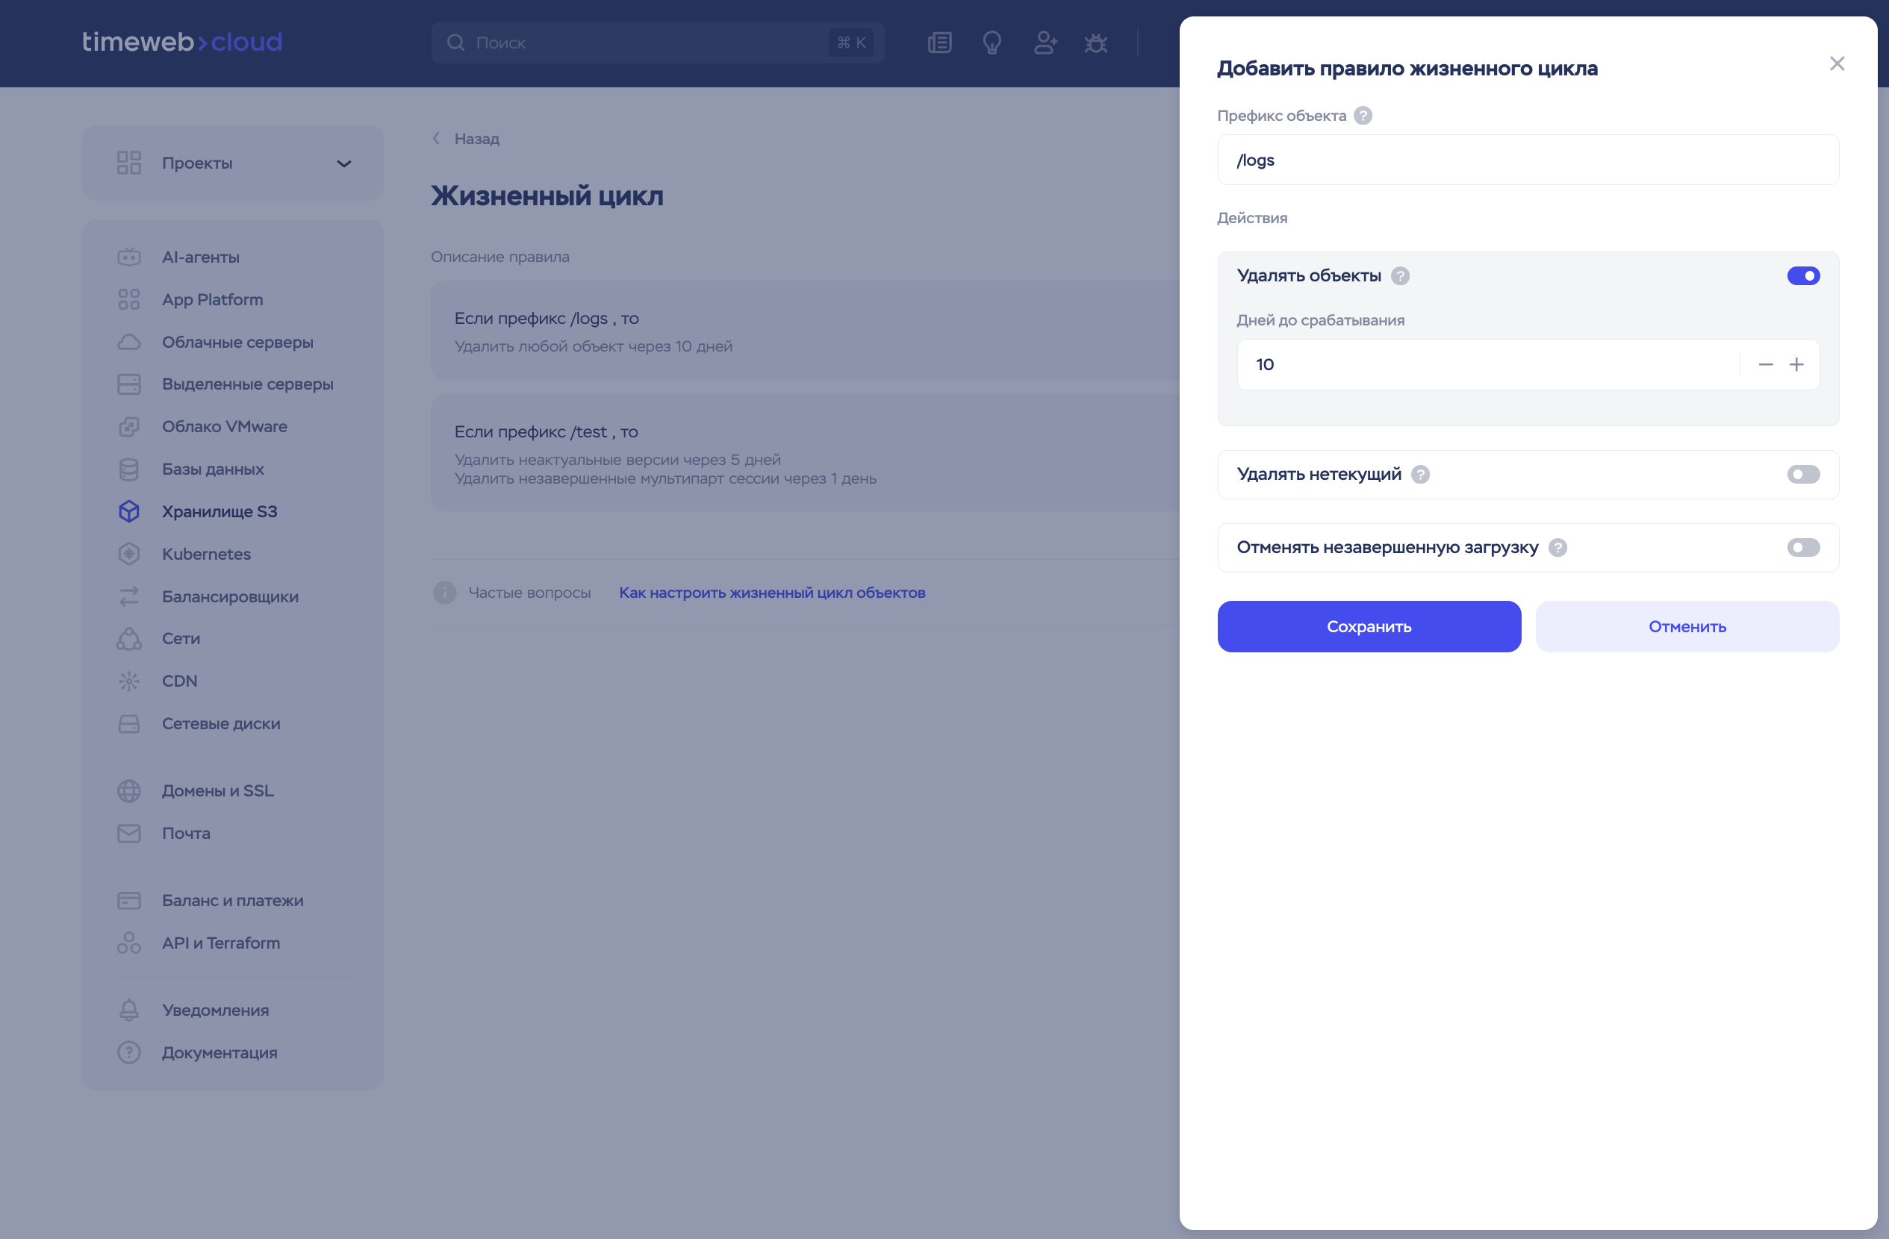Enable Отменять незавершенную загрузку toggle
This screenshot has width=1889, height=1239.
1803,548
